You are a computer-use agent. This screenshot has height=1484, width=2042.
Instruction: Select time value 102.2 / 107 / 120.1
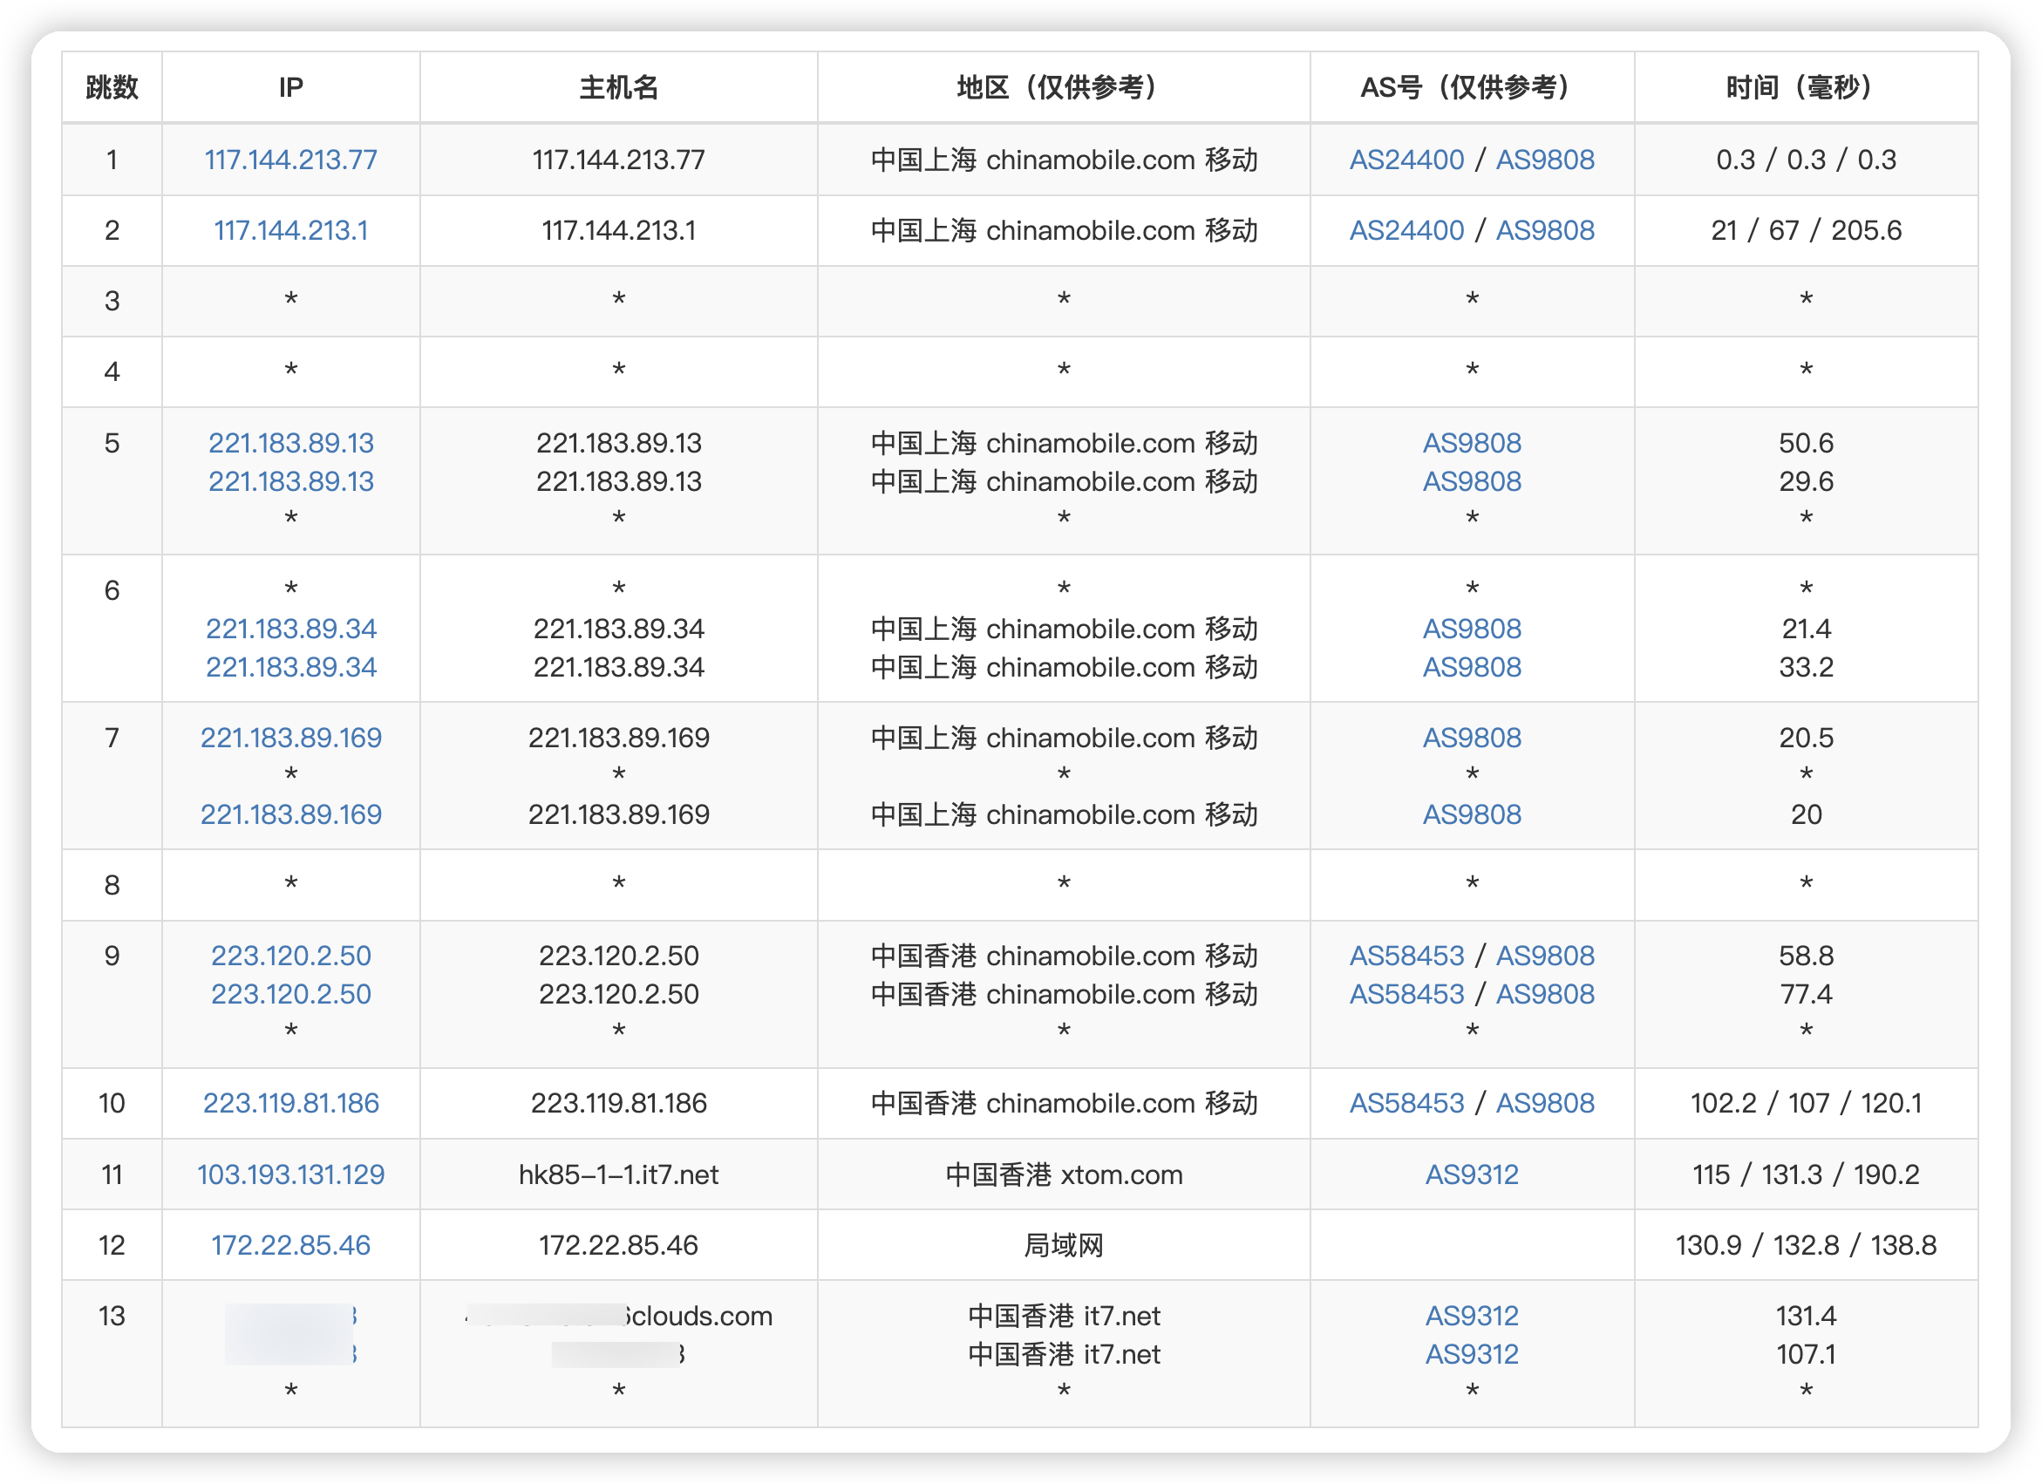pos(1806,1103)
